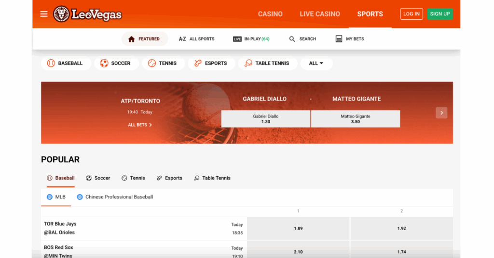Switch to Popular Baseball tab
This screenshot has height=258, width=494.
61,178
